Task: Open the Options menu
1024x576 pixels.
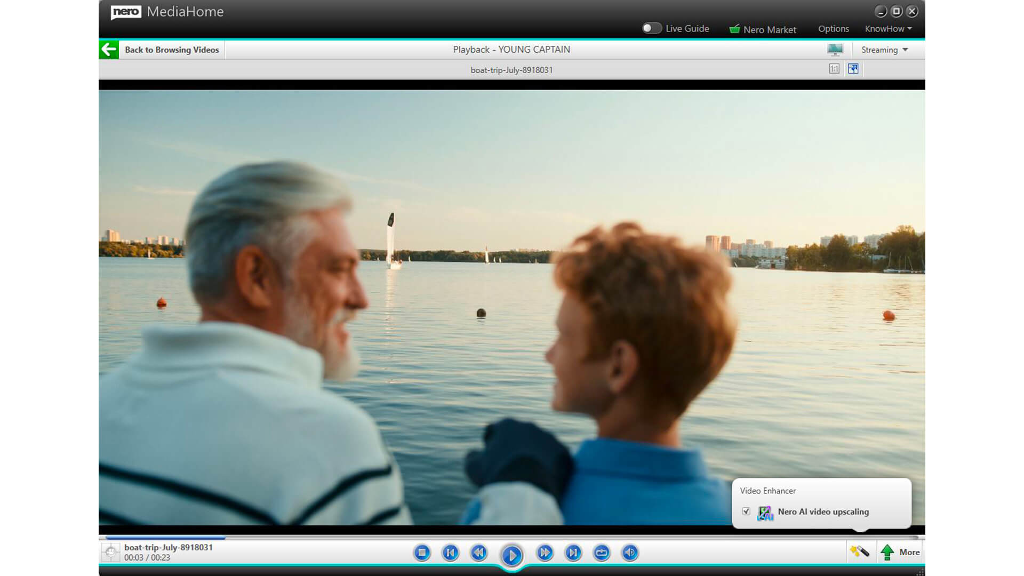Action: coord(833,29)
